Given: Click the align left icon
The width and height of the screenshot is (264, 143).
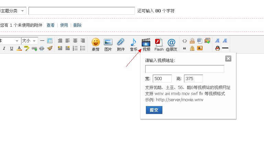Looking at the screenshot, I should [x=68, y=41].
